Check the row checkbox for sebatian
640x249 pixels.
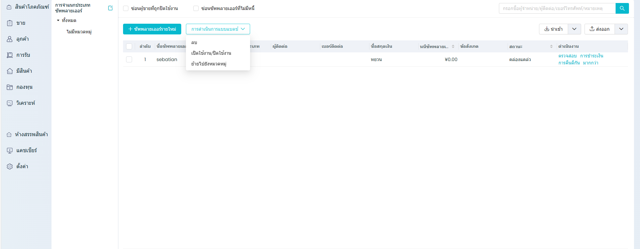pos(129,59)
